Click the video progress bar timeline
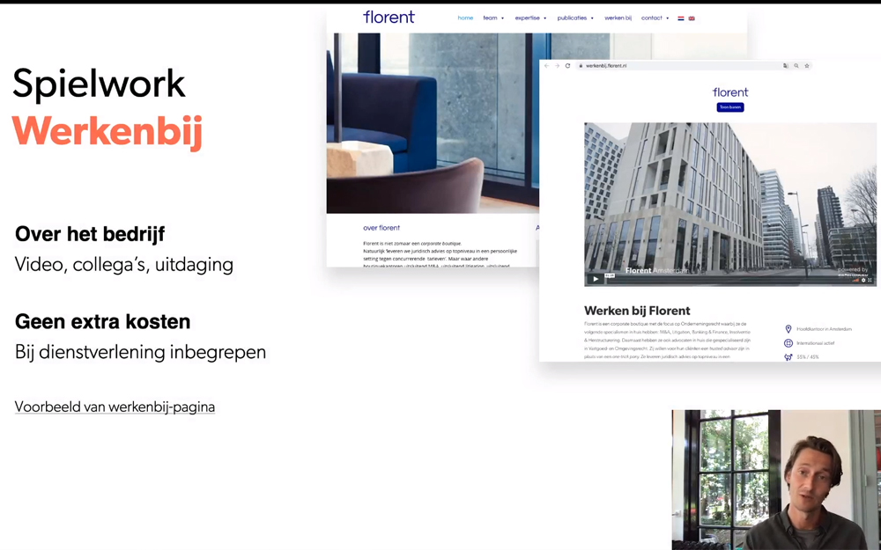This screenshot has height=550, width=881. pos(731,277)
